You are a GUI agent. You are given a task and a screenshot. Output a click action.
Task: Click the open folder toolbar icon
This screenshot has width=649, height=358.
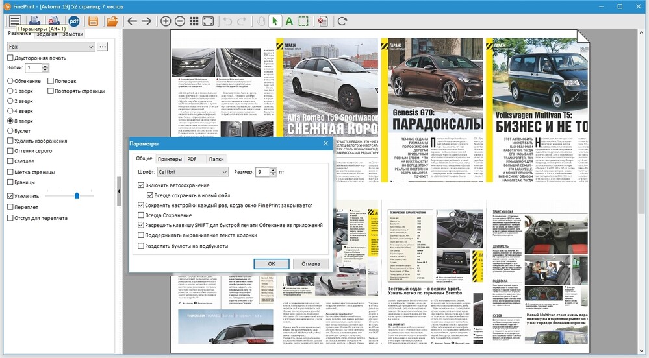[112, 21]
